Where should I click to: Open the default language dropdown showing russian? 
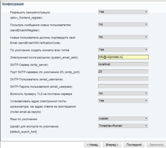click(x=123, y=119)
